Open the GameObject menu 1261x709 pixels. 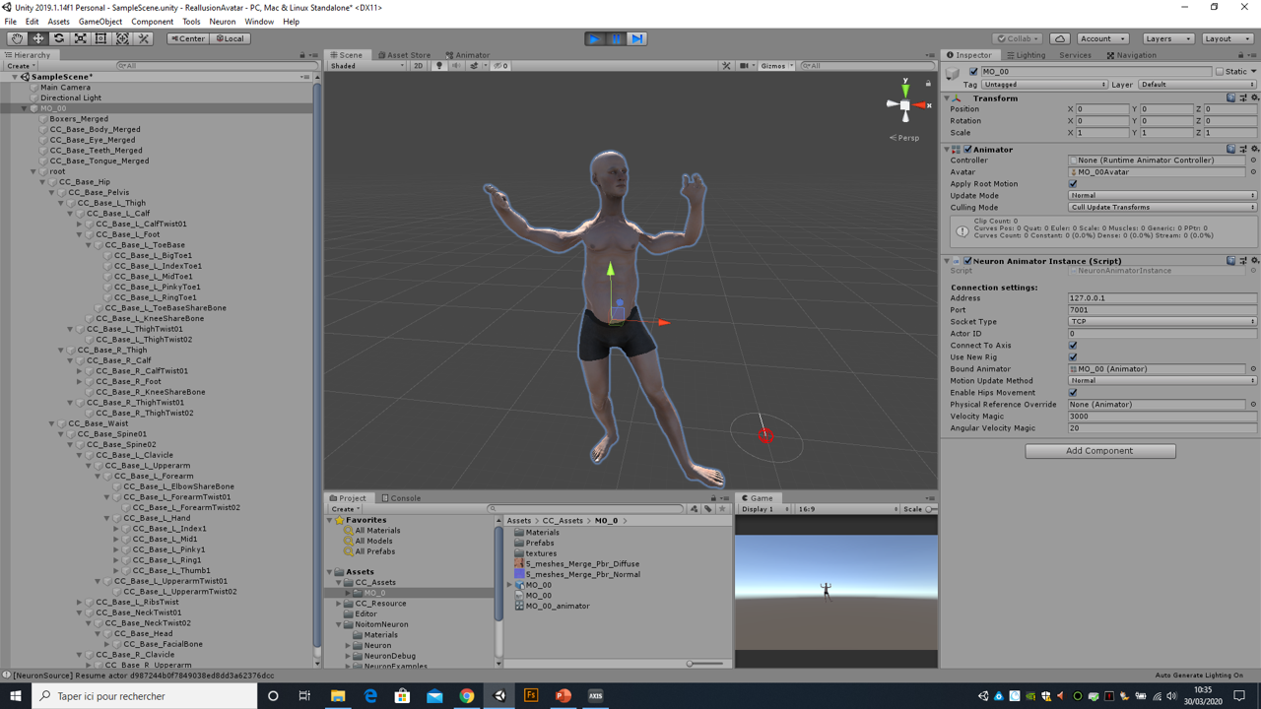100,22
